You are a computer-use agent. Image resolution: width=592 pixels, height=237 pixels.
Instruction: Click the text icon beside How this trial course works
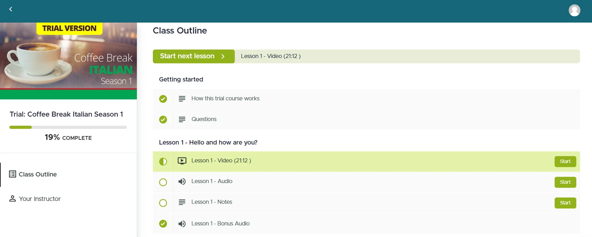tap(182, 99)
